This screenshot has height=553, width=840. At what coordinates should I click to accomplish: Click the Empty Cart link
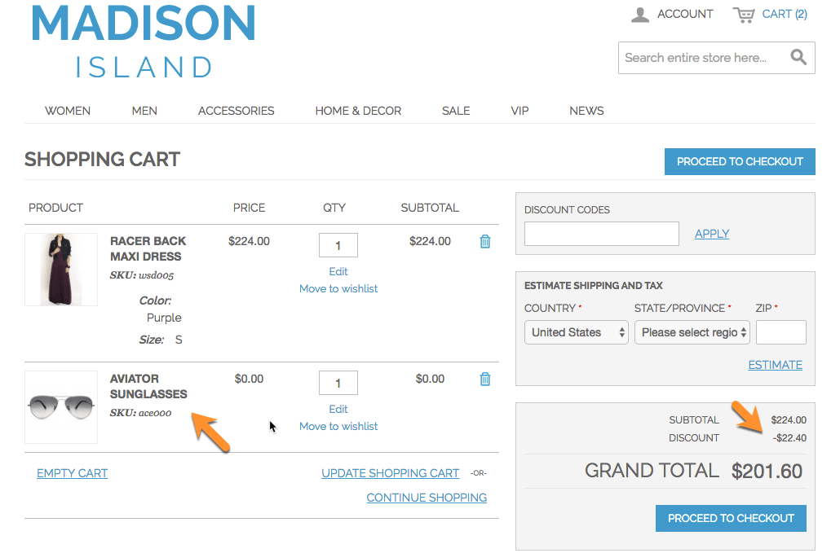72,473
